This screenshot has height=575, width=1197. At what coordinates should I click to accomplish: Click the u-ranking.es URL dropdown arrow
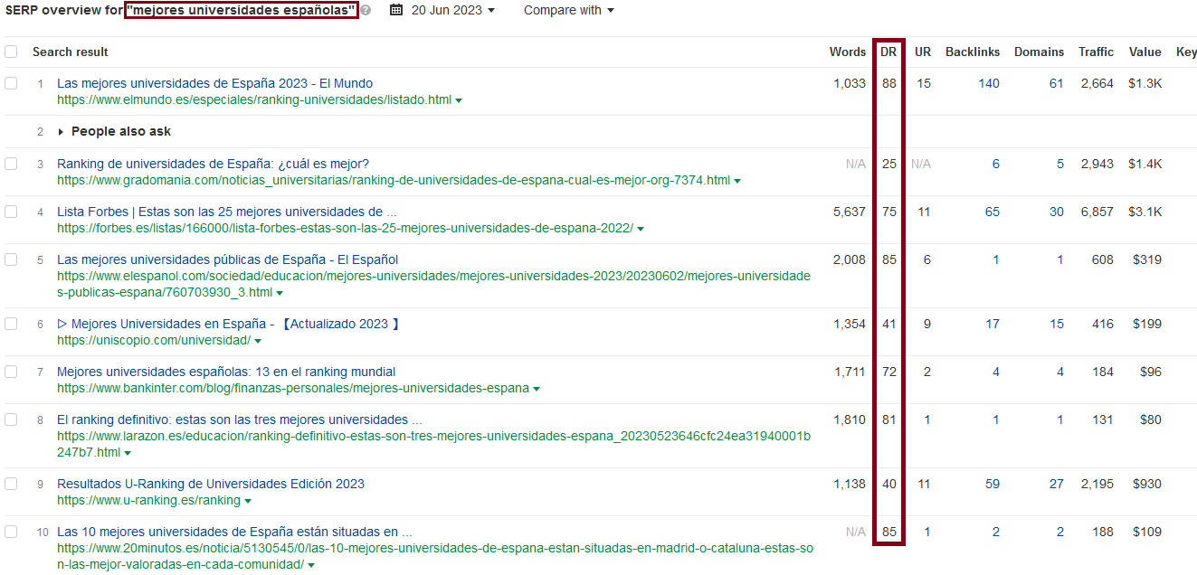(x=248, y=501)
